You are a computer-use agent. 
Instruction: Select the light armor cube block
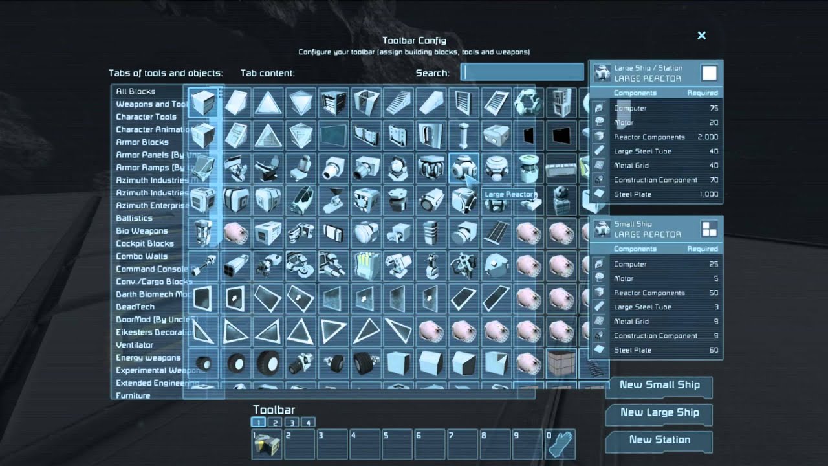point(203,102)
